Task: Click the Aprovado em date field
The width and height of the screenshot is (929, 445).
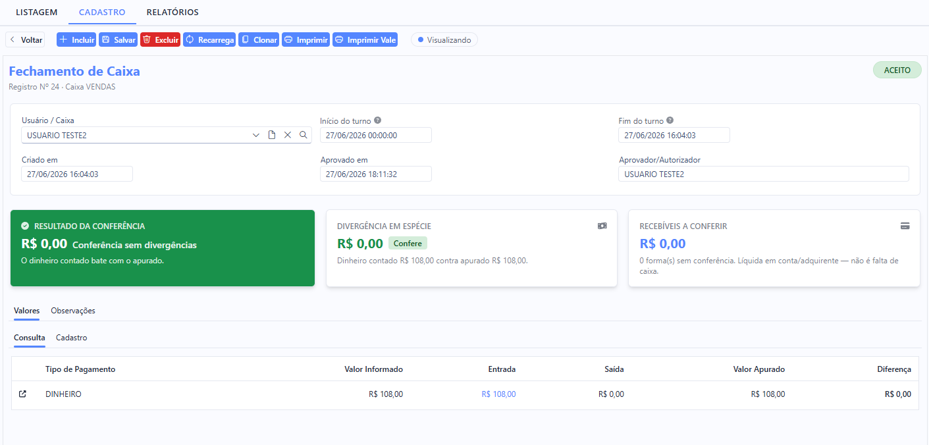Action: point(376,174)
